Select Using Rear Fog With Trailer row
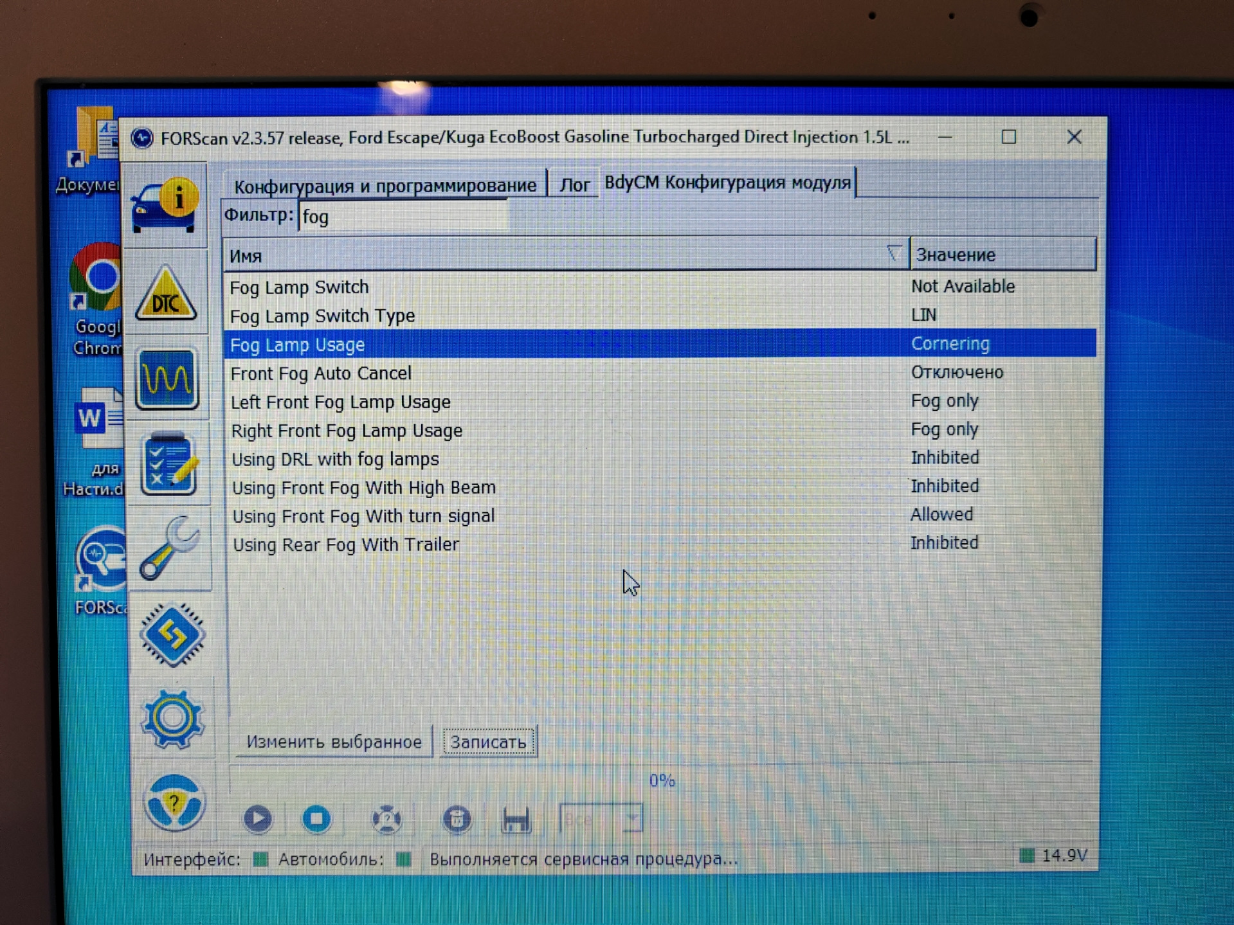 pyautogui.click(x=660, y=544)
